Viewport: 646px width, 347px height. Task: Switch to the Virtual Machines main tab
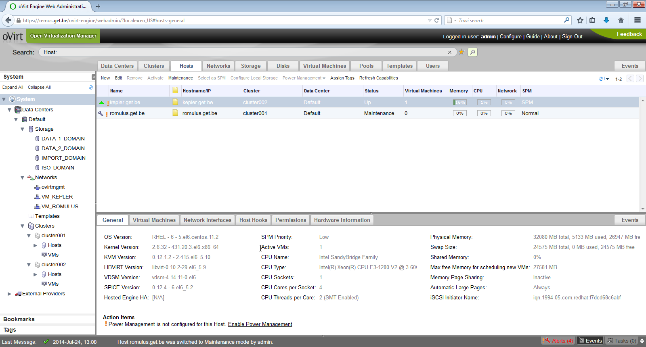point(324,66)
